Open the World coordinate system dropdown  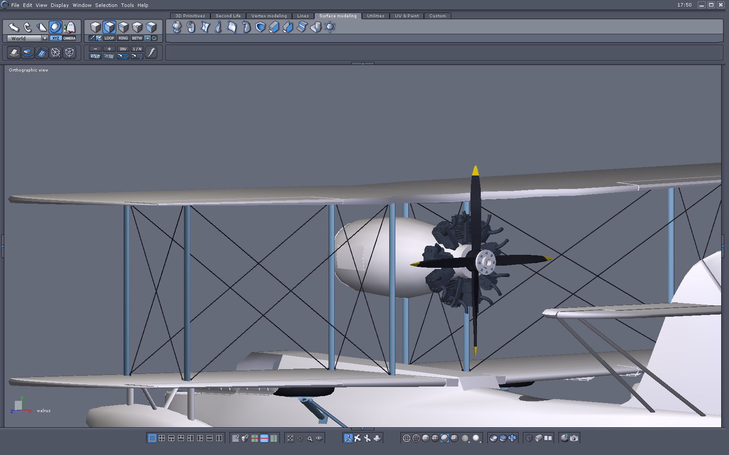click(27, 38)
